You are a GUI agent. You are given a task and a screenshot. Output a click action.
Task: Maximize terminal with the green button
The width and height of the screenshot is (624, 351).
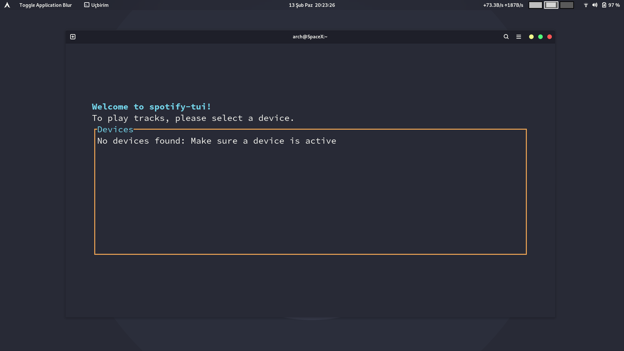click(x=540, y=37)
